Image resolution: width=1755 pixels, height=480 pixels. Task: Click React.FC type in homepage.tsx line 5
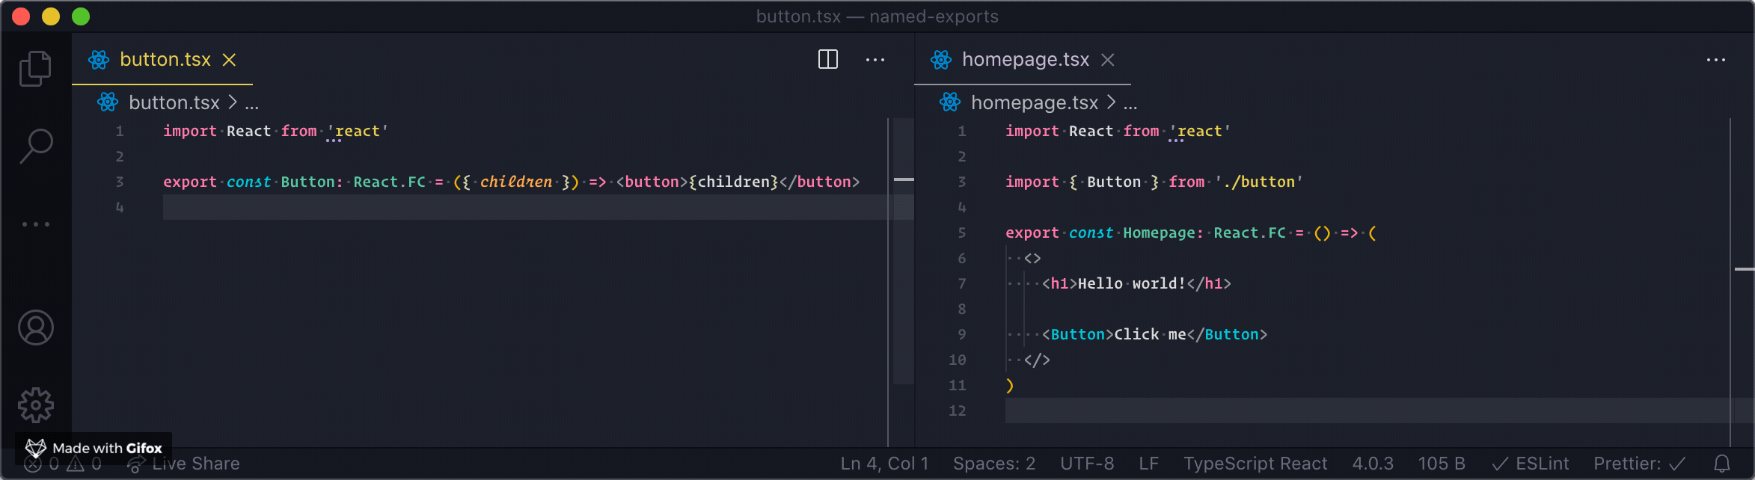point(1249,233)
